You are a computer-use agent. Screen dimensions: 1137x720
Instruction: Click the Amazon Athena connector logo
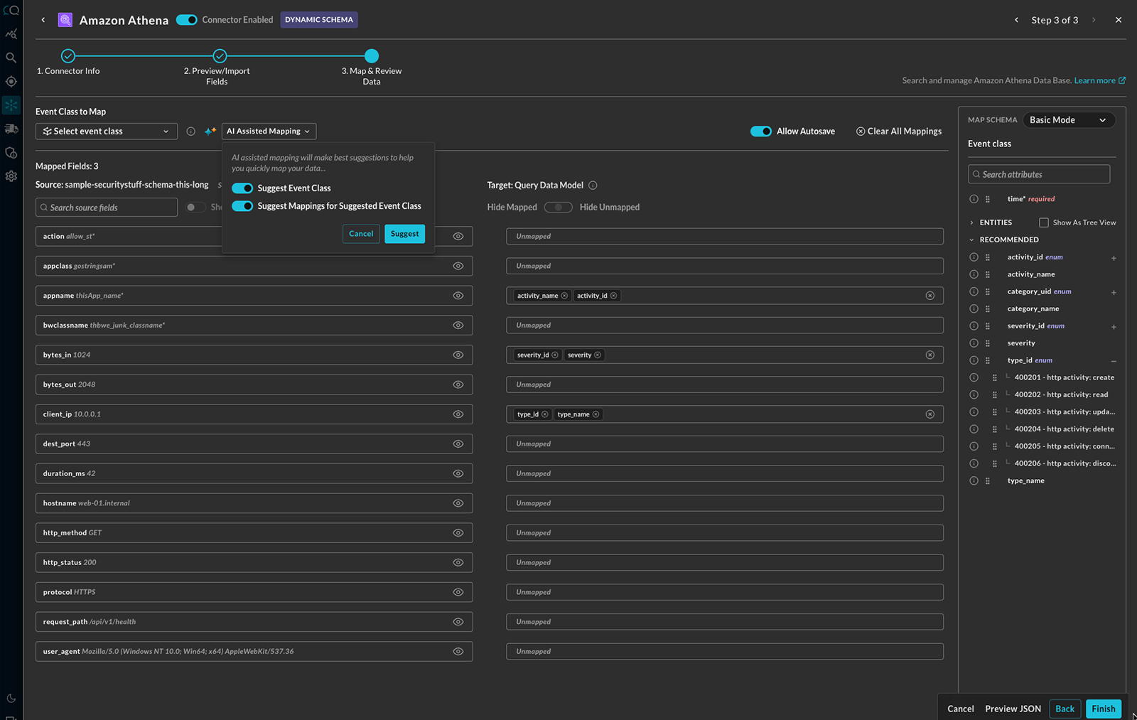pyautogui.click(x=65, y=20)
